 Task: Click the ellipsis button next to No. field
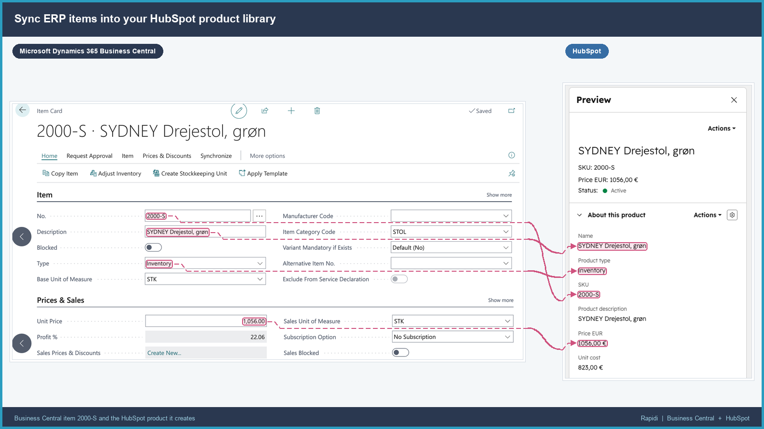coord(259,216)
